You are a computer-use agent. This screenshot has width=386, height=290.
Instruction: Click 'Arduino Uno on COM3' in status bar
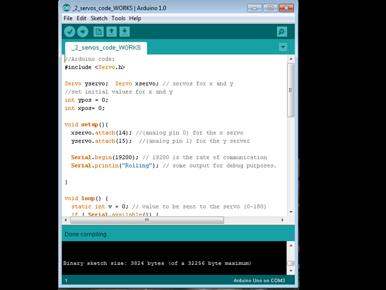(259, 280)
